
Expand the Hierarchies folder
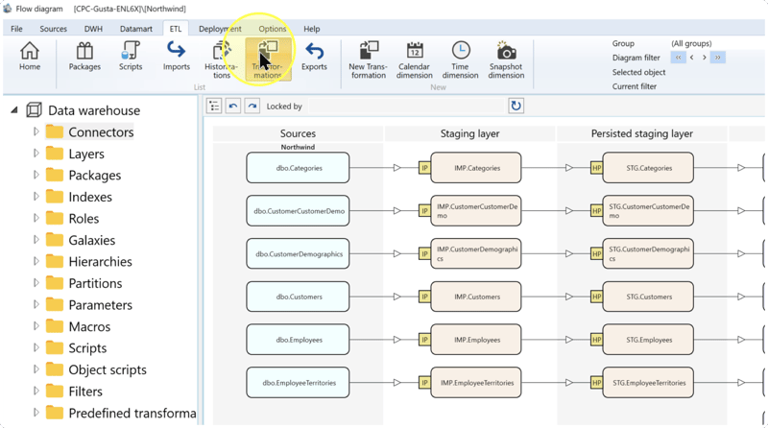[36, 261]
